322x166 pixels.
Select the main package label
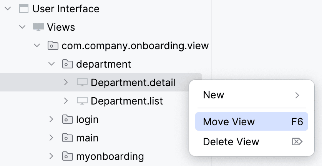87,138
